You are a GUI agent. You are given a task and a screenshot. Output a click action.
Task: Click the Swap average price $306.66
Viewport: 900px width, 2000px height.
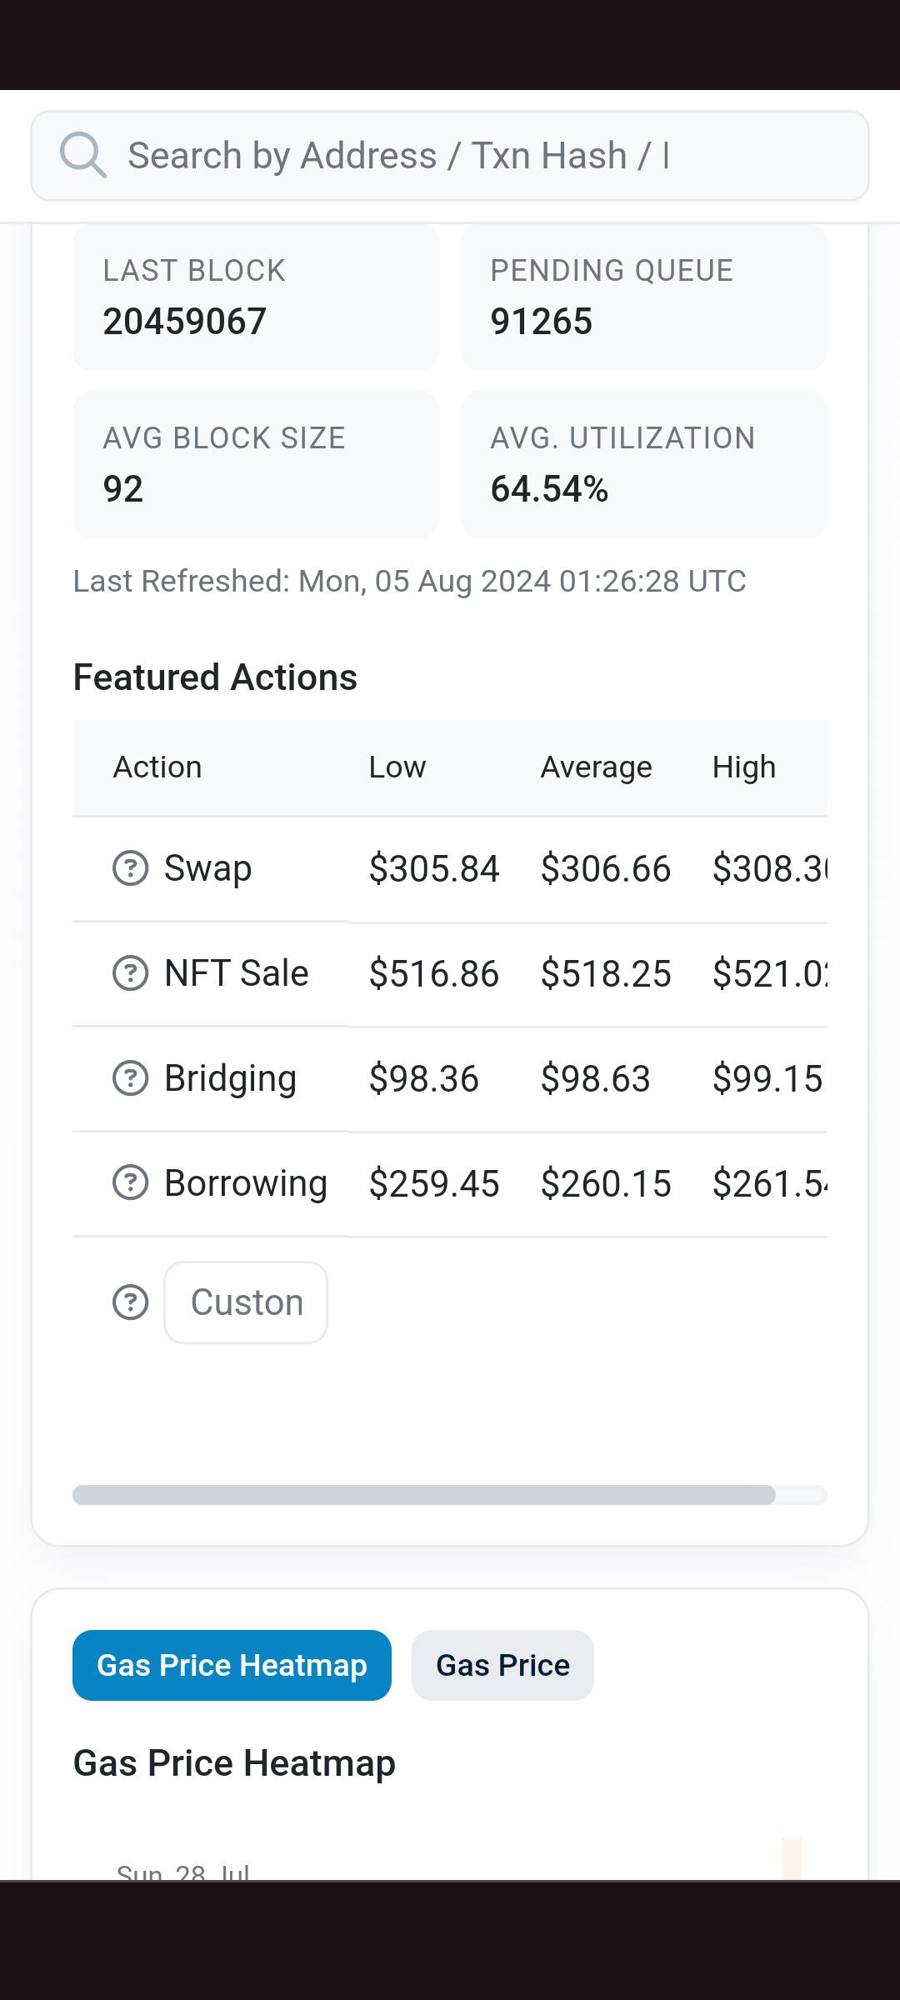606,869
